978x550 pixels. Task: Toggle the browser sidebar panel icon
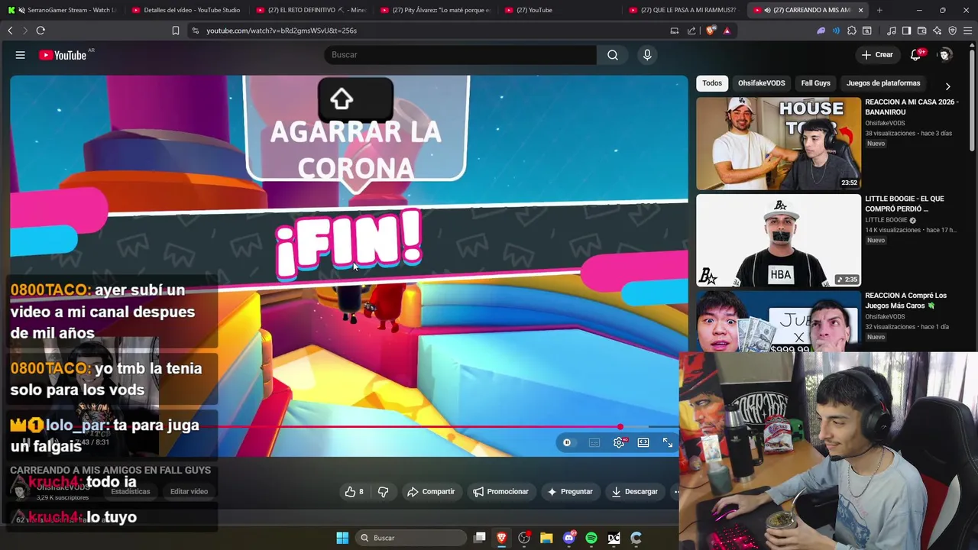point(907,31)
